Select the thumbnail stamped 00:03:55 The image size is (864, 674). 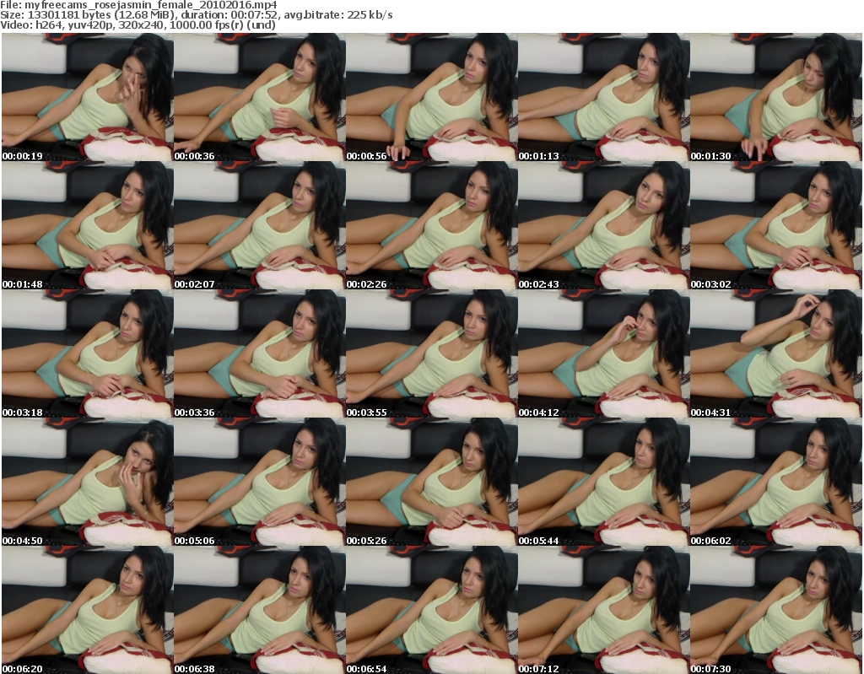click(431, 353)
